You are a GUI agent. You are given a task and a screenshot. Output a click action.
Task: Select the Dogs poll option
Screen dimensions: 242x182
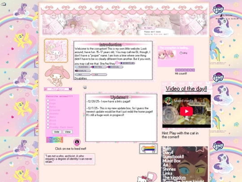(x=48, y=104)
